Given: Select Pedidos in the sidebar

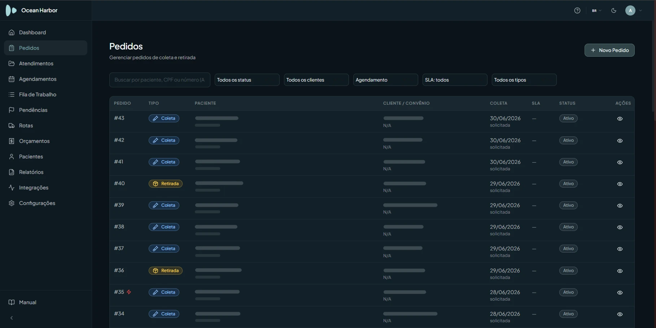Looking at the screenshot, I should [x=45, y=48].
